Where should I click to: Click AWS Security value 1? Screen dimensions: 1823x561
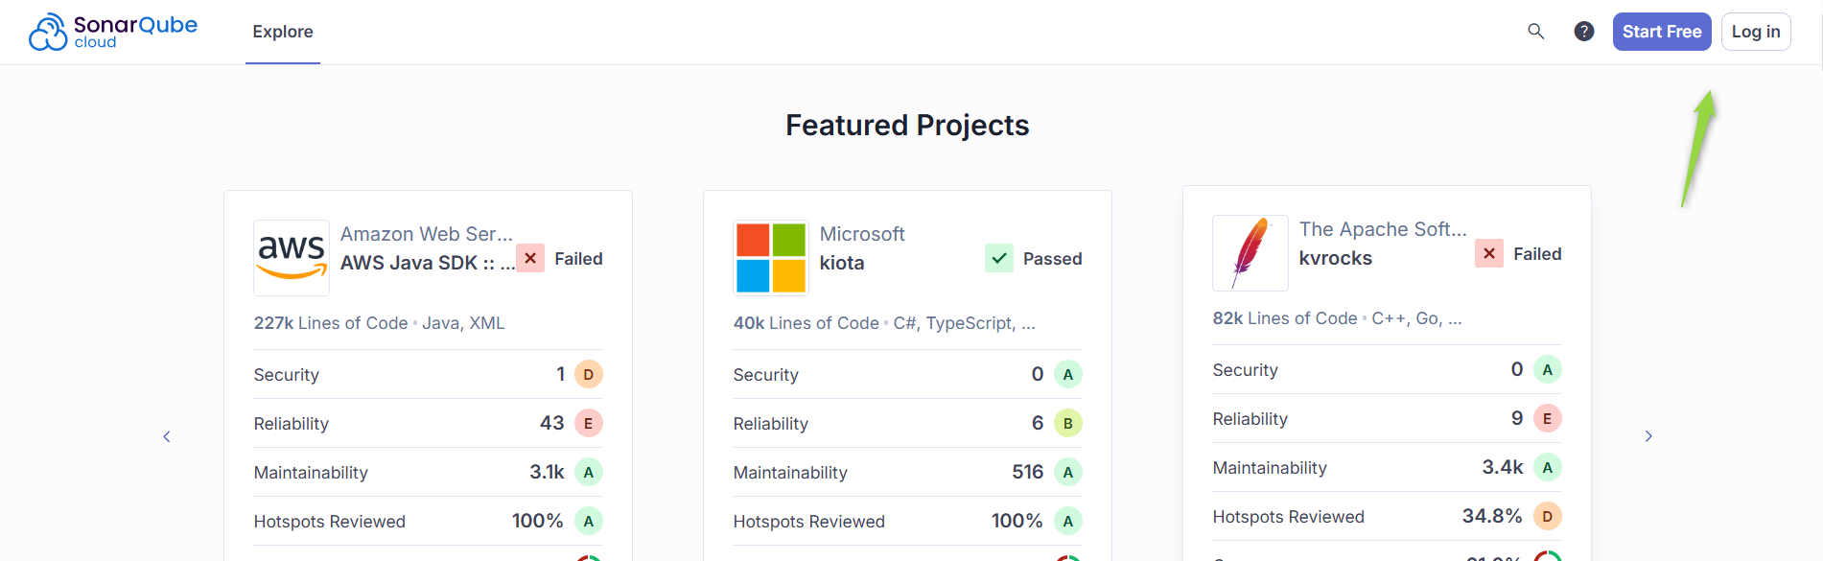(561, 374)
